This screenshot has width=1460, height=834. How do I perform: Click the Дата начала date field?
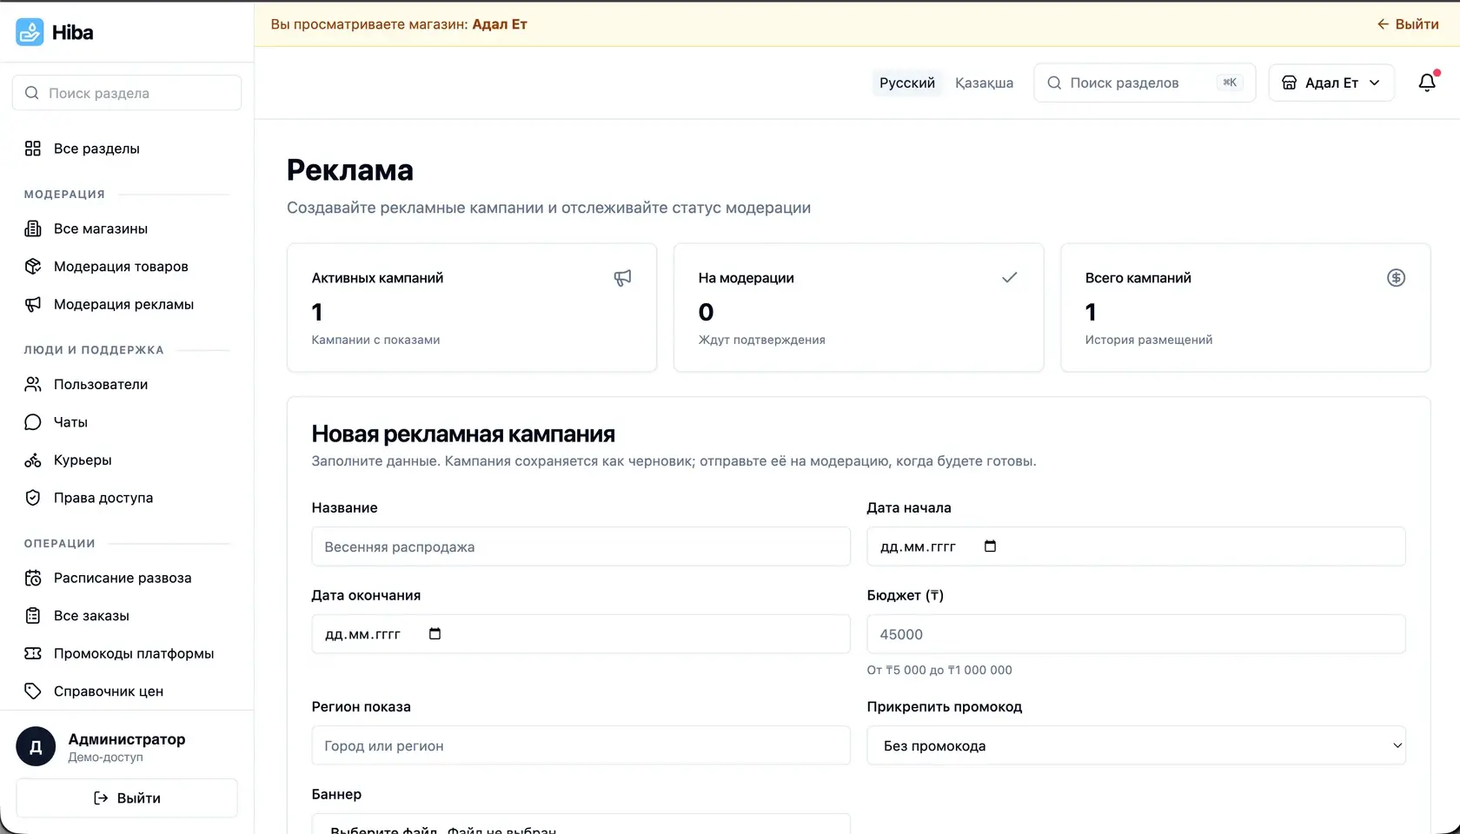tap(1136, 546)
